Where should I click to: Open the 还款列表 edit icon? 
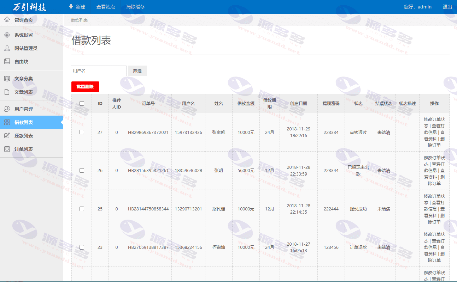point(7,136)
